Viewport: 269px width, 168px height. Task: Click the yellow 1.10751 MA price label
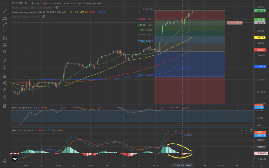point(260,37)
